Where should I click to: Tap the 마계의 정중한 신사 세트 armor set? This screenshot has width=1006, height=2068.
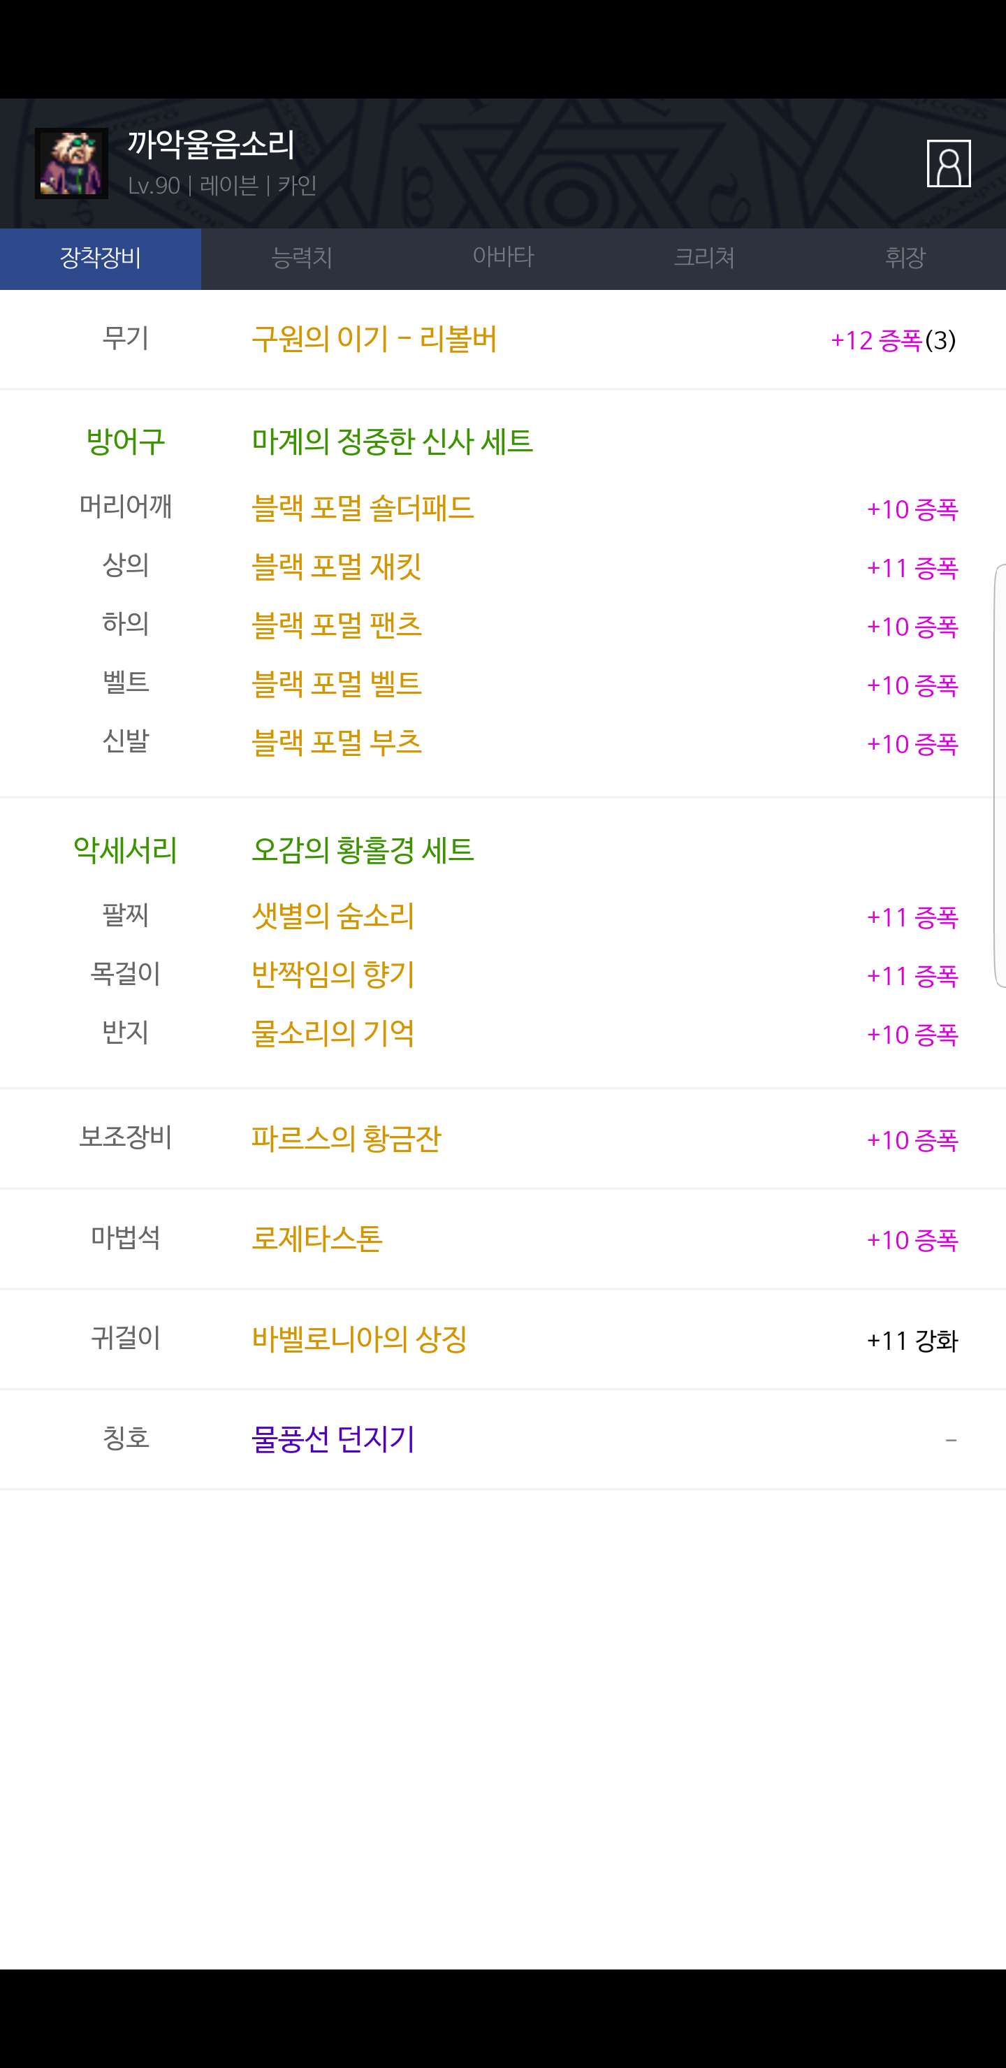pyautogui.click(x=392, y=442)
